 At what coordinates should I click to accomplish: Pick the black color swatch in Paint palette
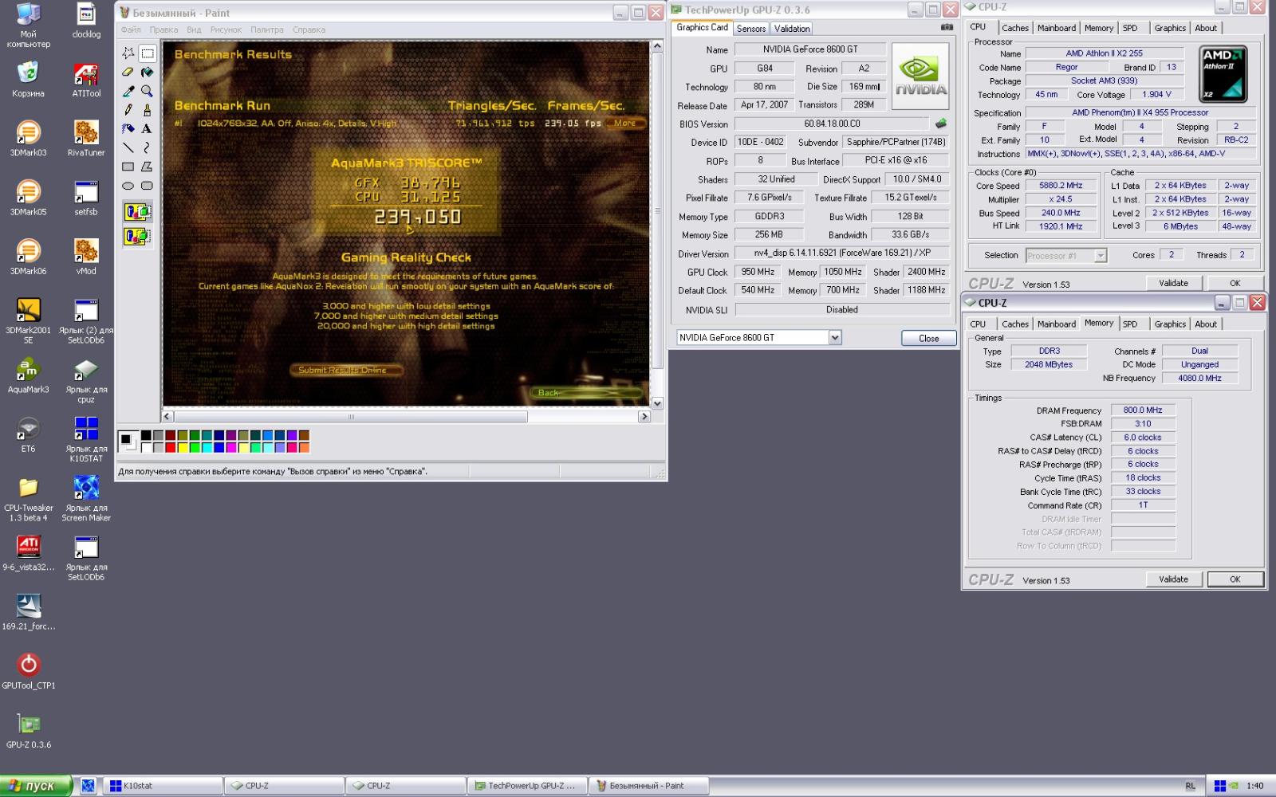(147, 436)
